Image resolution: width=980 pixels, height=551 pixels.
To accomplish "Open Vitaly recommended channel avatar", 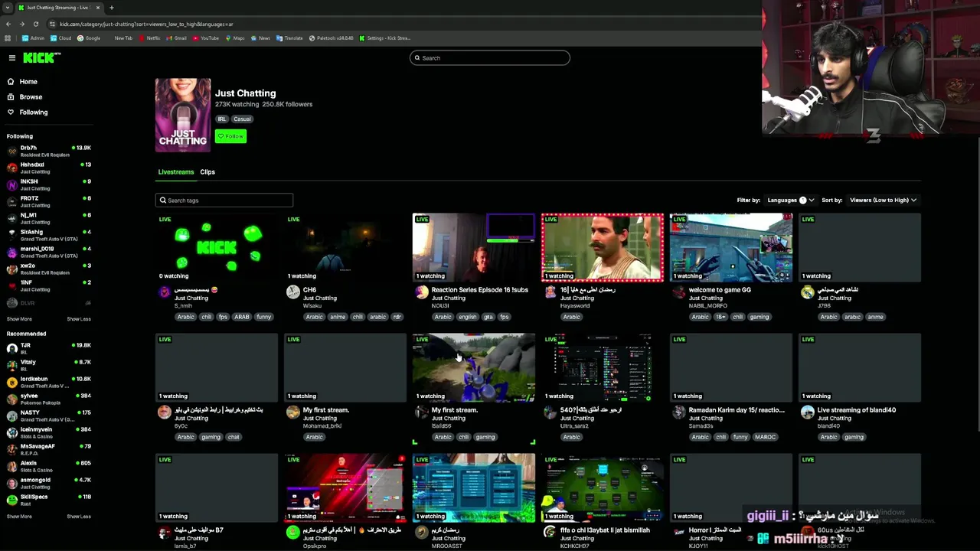I will coord(11,365).
